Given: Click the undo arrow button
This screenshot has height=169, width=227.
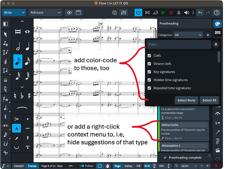Looking at the screenshot, I should click(200, 13).
